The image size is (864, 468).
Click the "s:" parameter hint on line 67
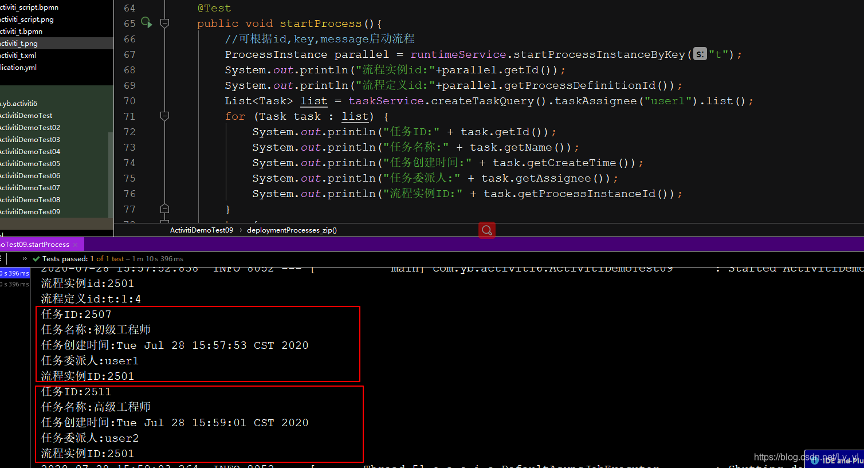[700, 54]
